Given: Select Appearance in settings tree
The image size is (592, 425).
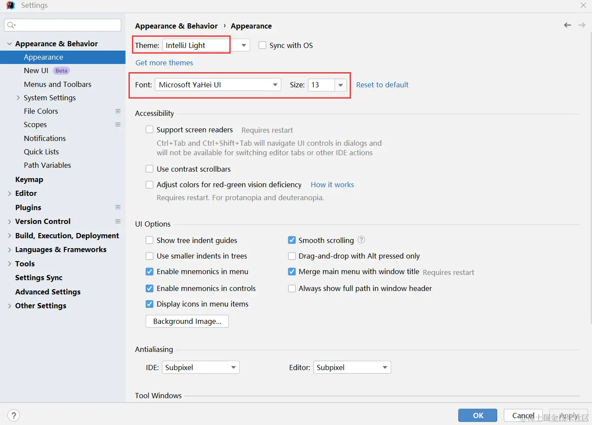Looking at the screenshot, I should coord(63,57).
